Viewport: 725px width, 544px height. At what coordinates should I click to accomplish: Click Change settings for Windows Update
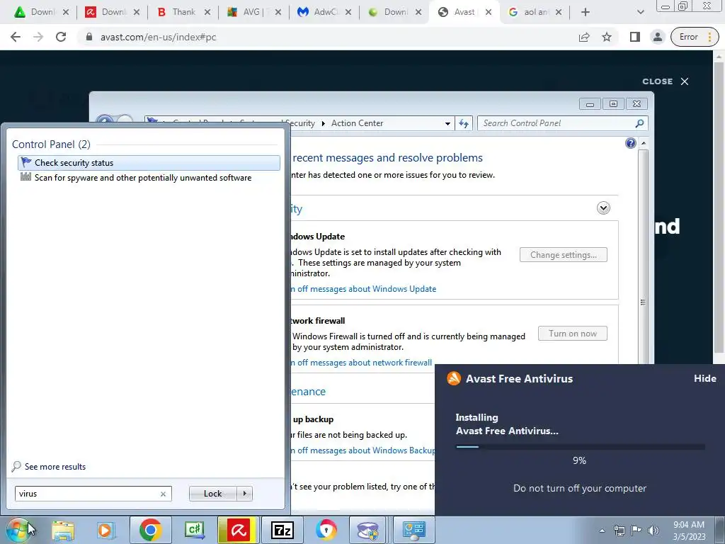pyautogui.click(x=563, y=255)
